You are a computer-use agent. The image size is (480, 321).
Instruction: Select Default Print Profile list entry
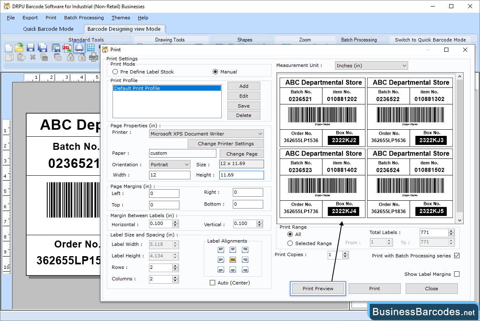click(x=167, y=88)
